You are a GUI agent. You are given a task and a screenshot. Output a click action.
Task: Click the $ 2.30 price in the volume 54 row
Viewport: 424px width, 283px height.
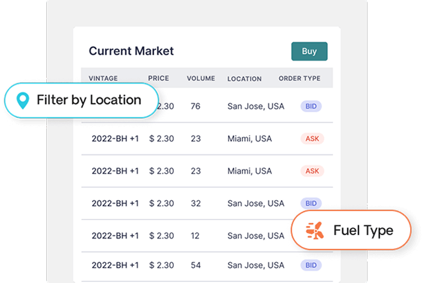click(x=161, y=265)
